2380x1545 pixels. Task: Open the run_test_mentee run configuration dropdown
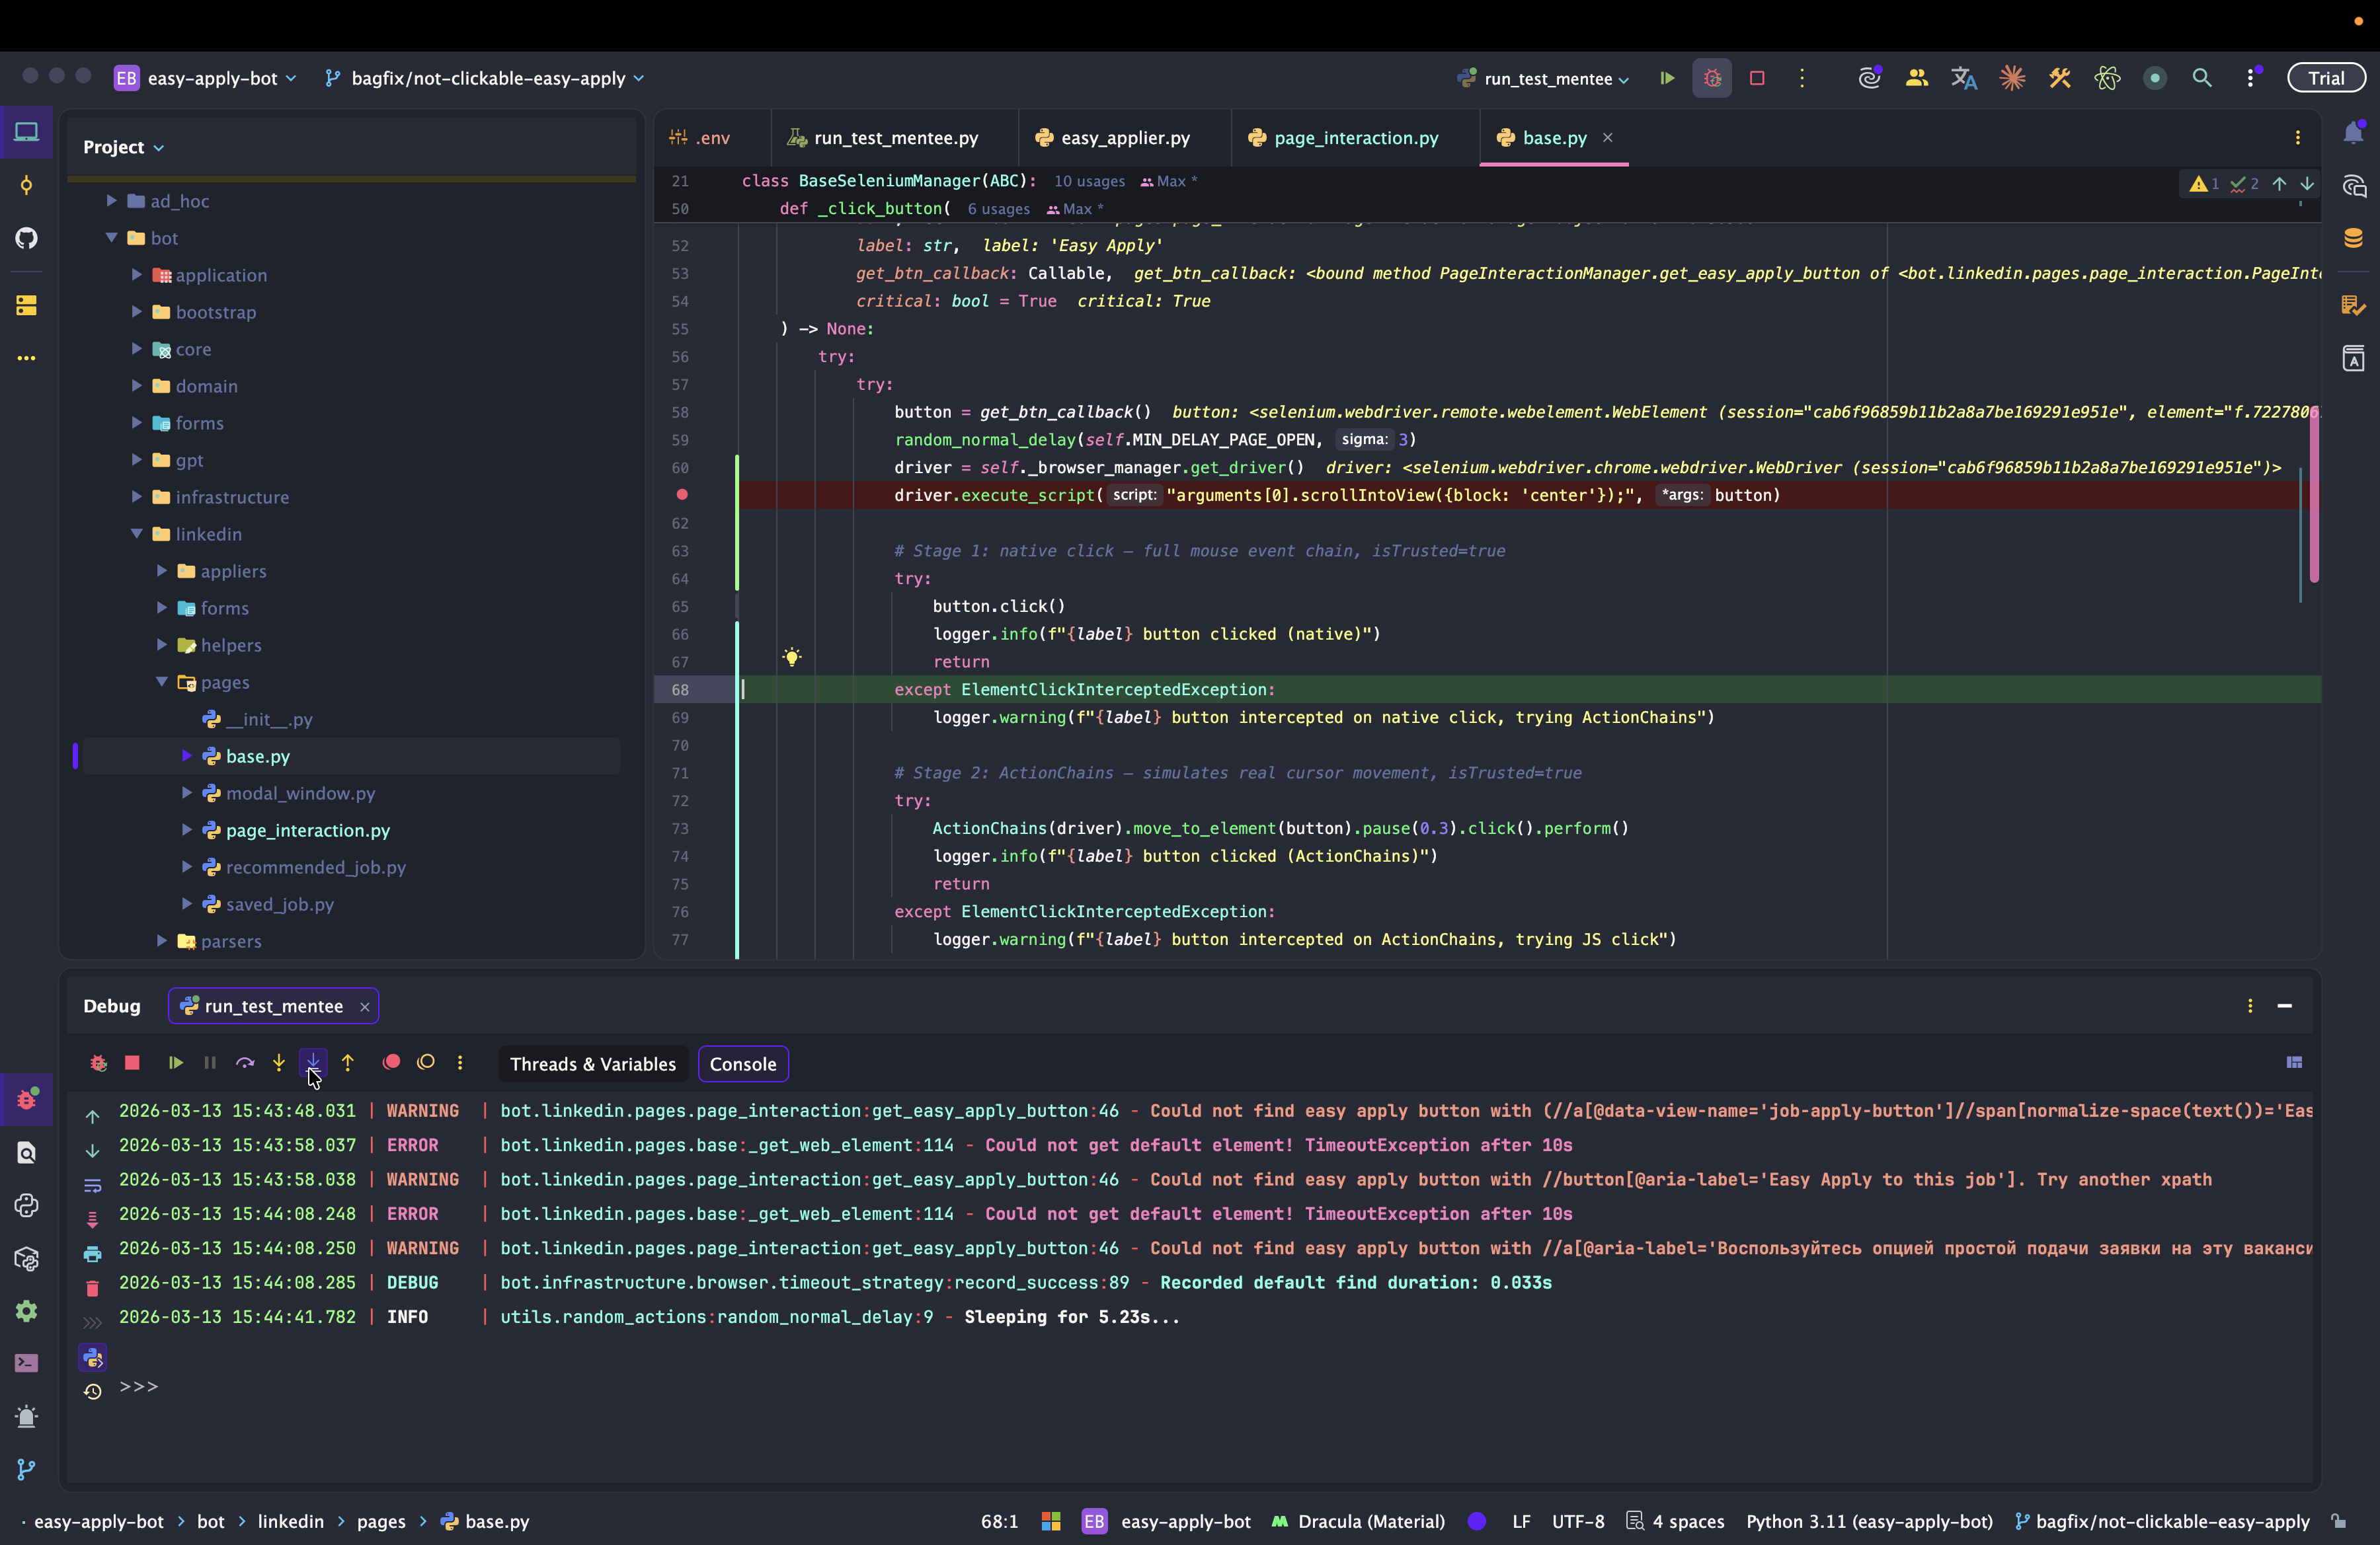tap(1545, 79)
